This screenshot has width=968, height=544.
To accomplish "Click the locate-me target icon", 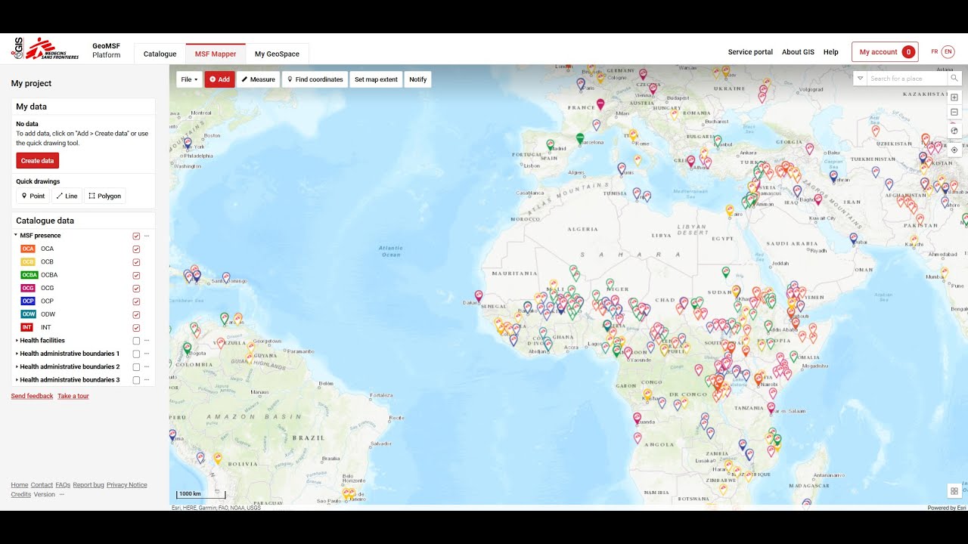I will tap(954, 150).
